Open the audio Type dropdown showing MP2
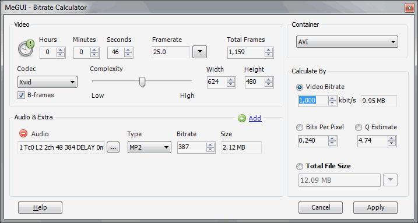Screen dimensions: 418x223 pyautogui.click(x=149, y=147)
